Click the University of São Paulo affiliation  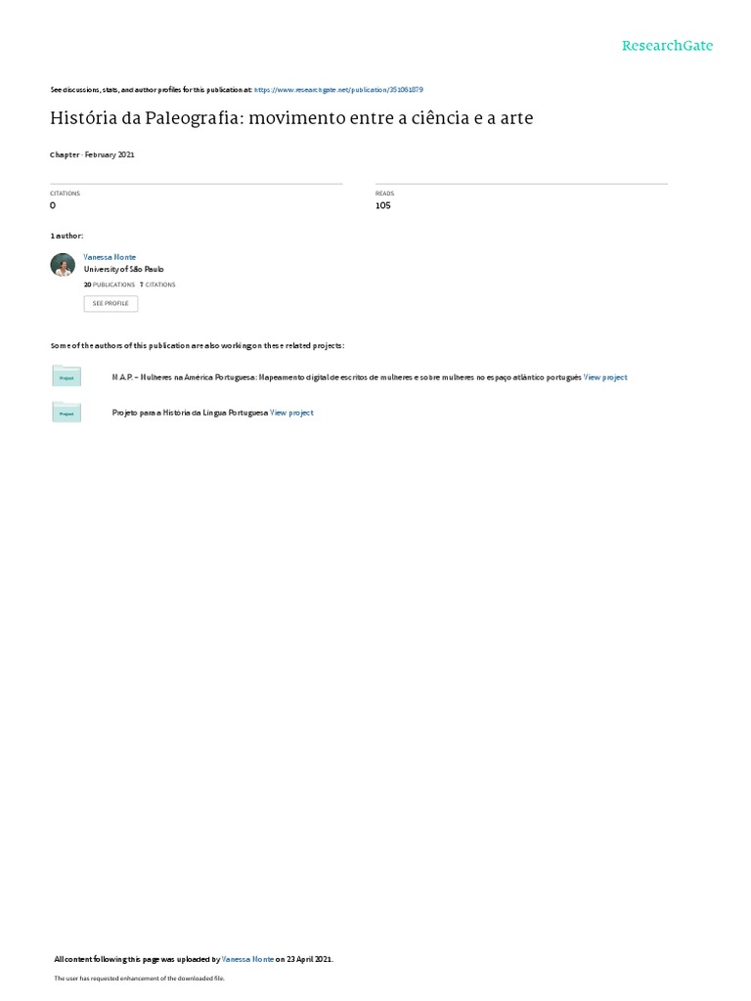124,270
